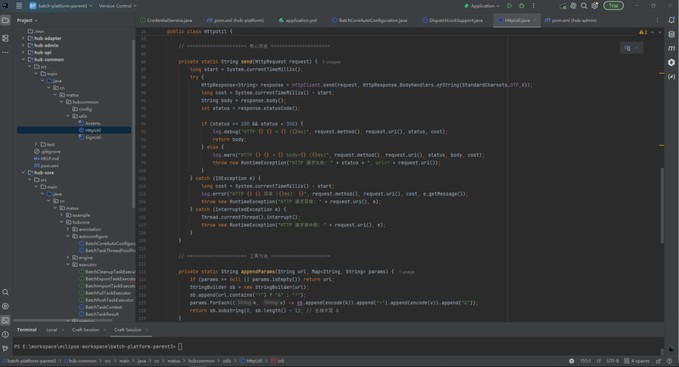679x367 pixels.
Task: Dismiss the floating Maven reload popup
Action: [x=637, y=48]
